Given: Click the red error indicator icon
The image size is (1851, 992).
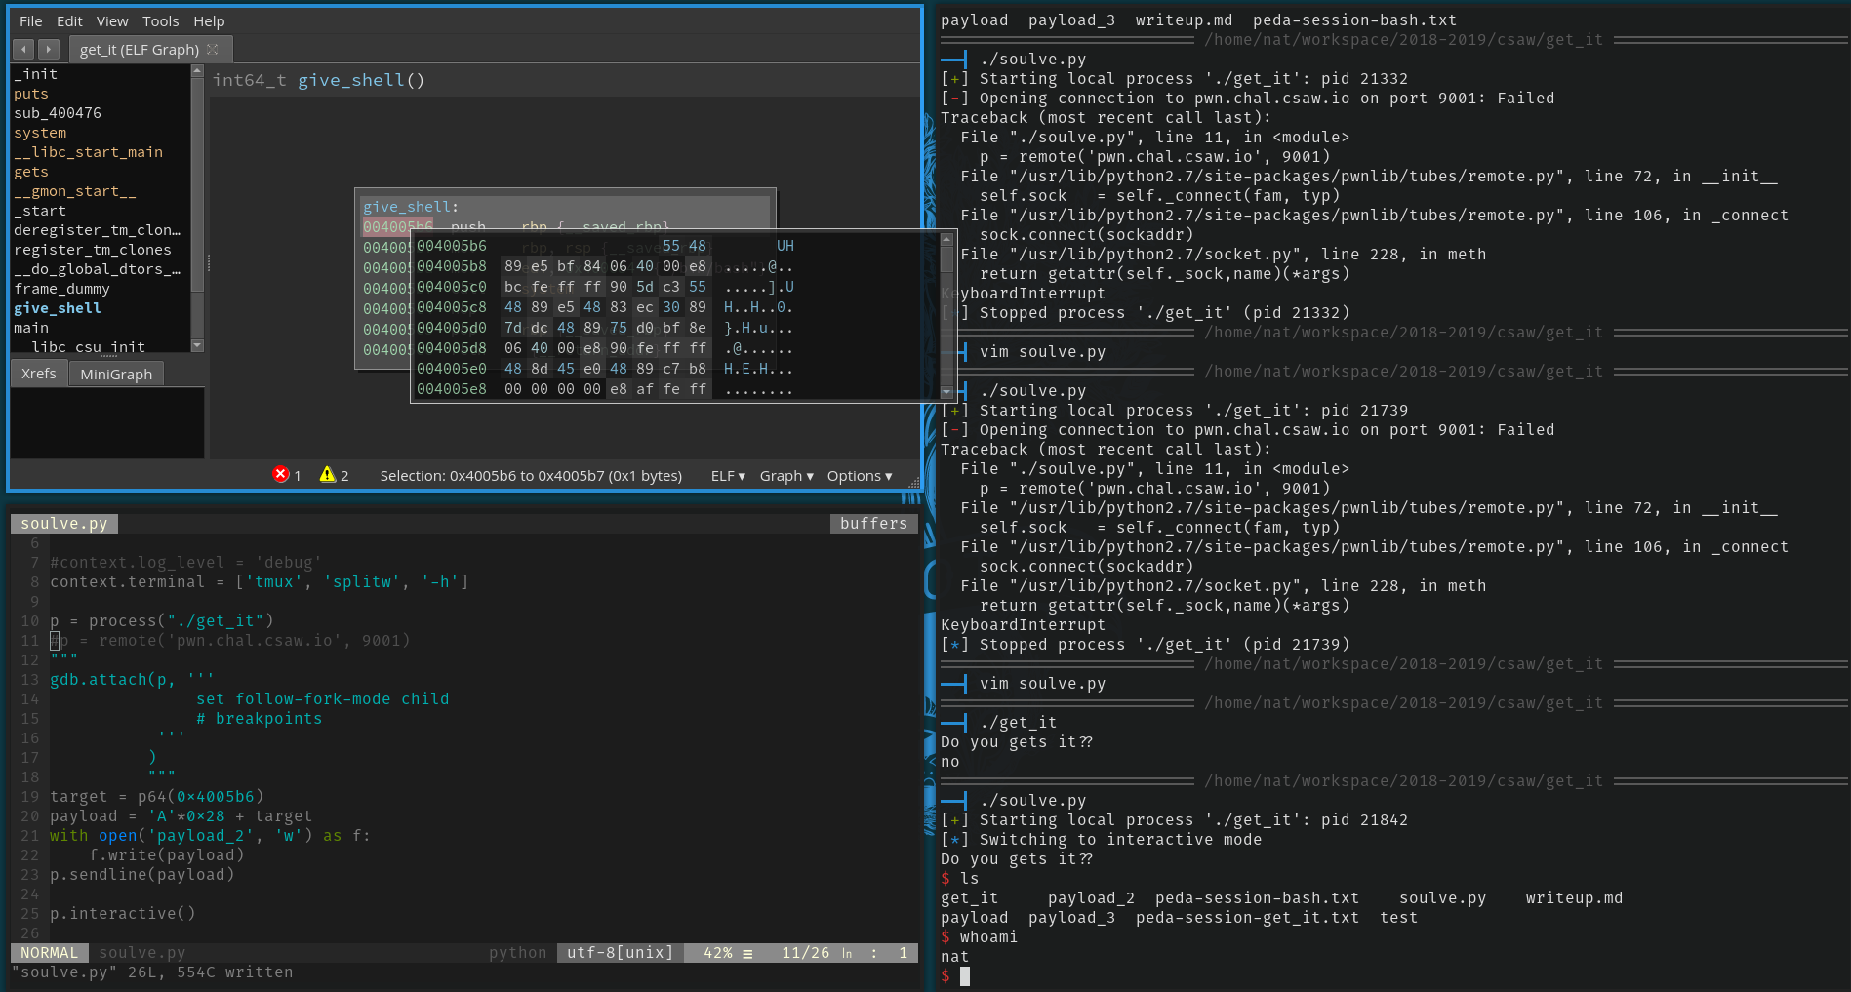Looking at the screenshot, I should (x=281, y=474).
